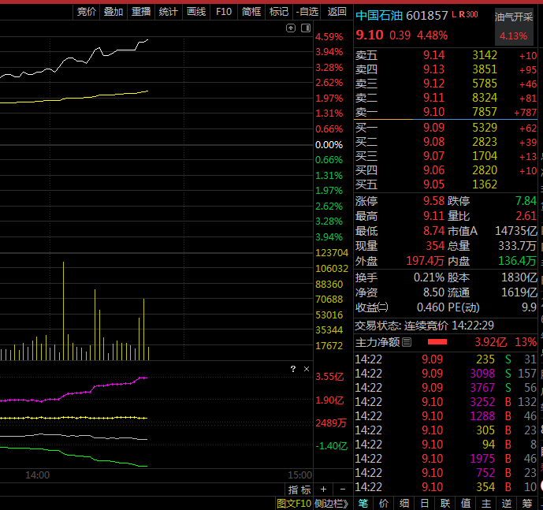Switch to 简框 simple frame view
543x510 pixels.
[251, 12]
